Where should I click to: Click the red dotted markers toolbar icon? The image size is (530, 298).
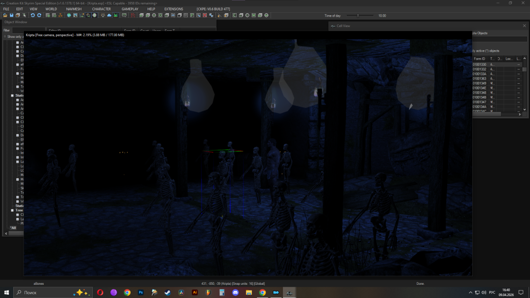[x=133, y=15]
